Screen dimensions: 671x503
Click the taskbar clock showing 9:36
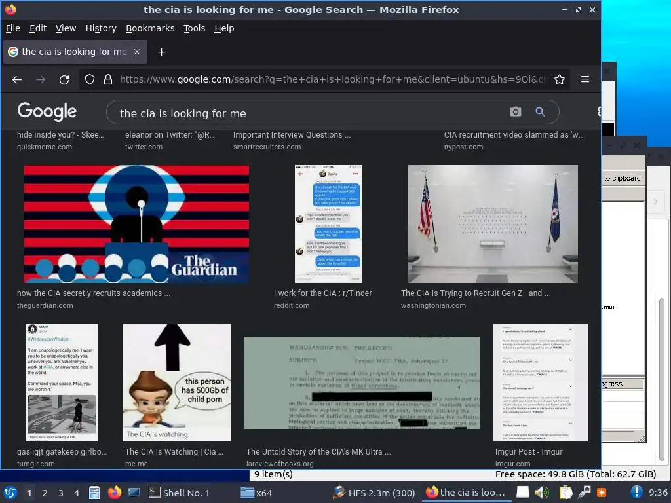[658, 493]
